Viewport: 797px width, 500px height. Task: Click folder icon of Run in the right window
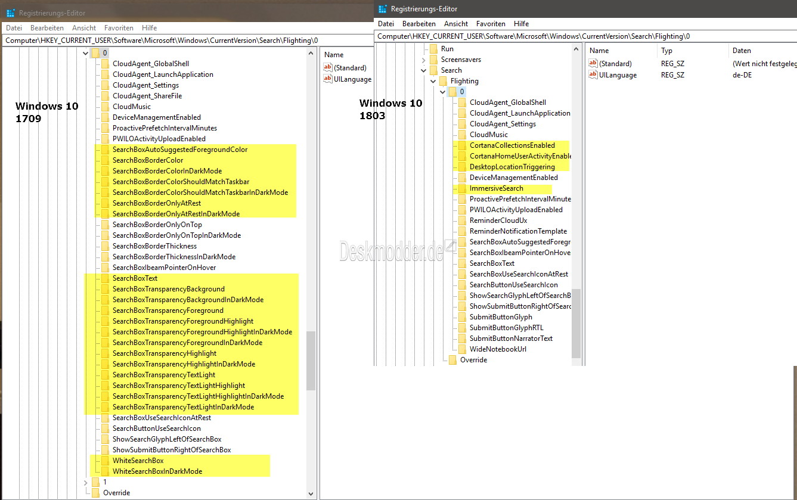(x=433, y=49)
